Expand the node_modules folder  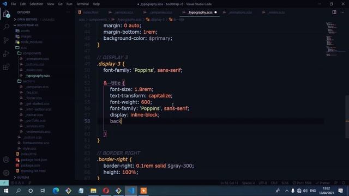click(x=32, y=42)
